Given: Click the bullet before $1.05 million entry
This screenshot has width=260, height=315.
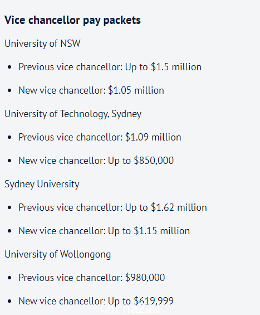Looking at the screenshot, I should (9, 91).
